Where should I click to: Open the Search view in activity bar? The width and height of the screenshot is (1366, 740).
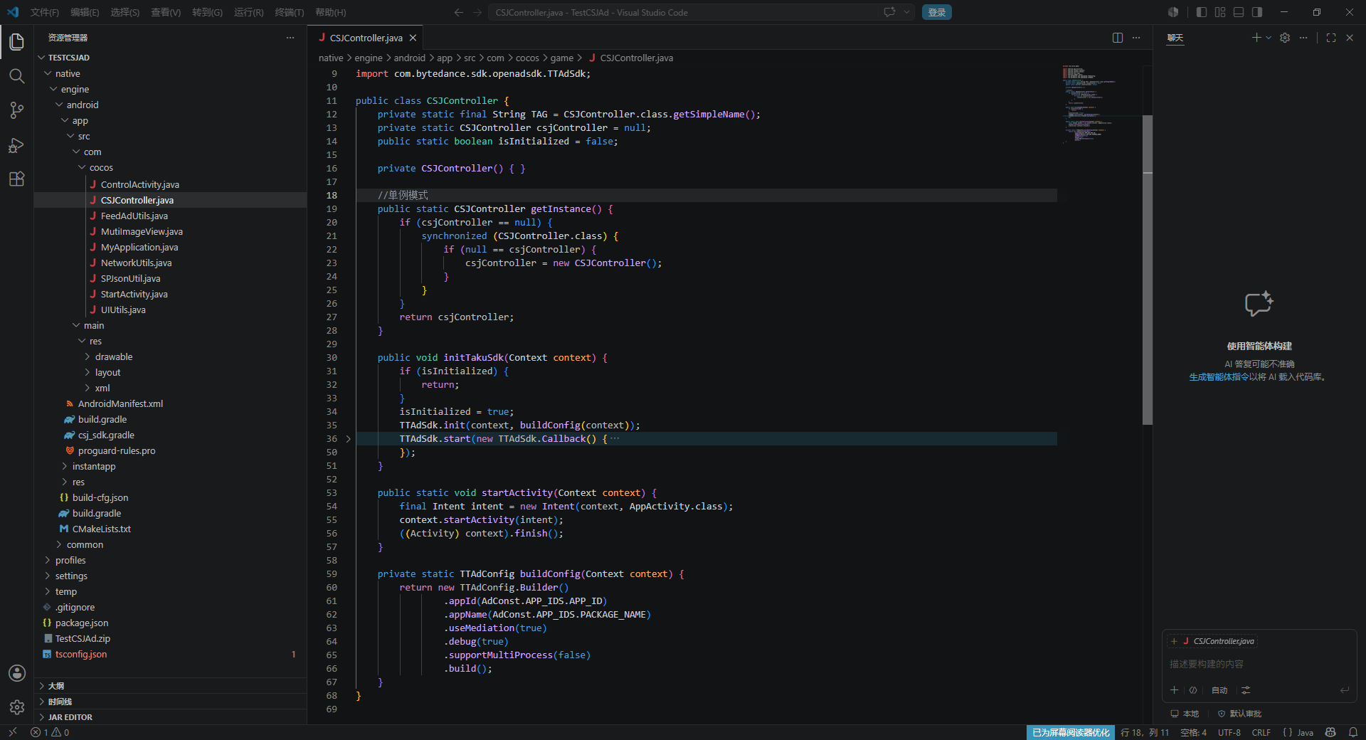[x=17, y=76]
